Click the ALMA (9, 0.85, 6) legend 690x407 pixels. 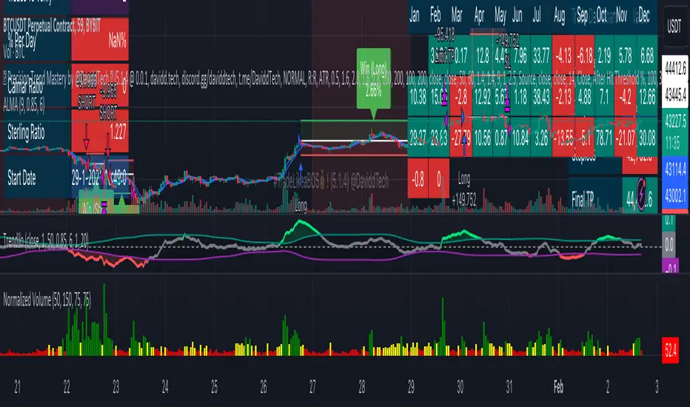24,105
